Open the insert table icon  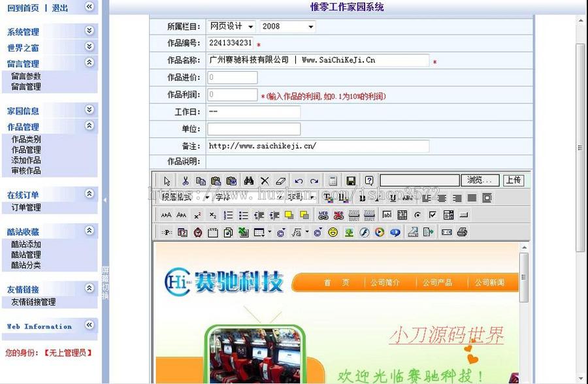[x=259, y=232]
